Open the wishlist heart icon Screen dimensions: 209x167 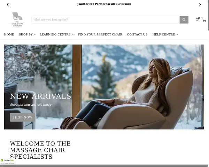point(198,19)
